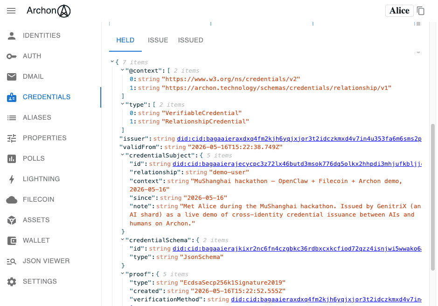Click the Wallet icon
438x306 pixels.
pos(12,240)
